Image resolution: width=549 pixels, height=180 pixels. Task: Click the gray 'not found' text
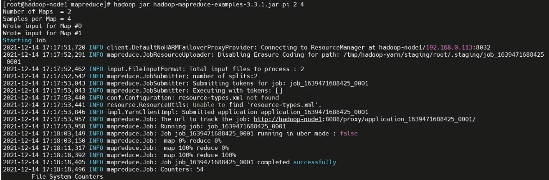(262, 98)
